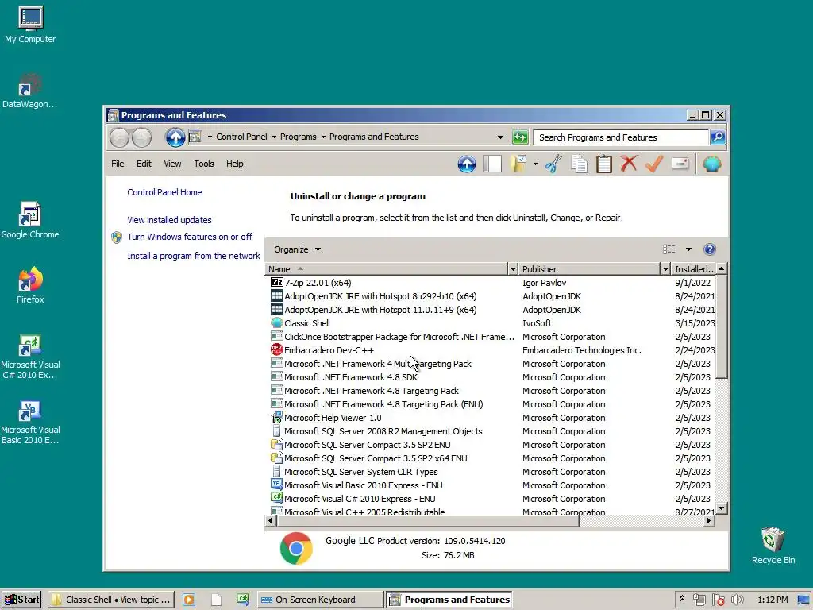
Task: Expand the folder options icon dropdown arrow
Action: point(535,164)
